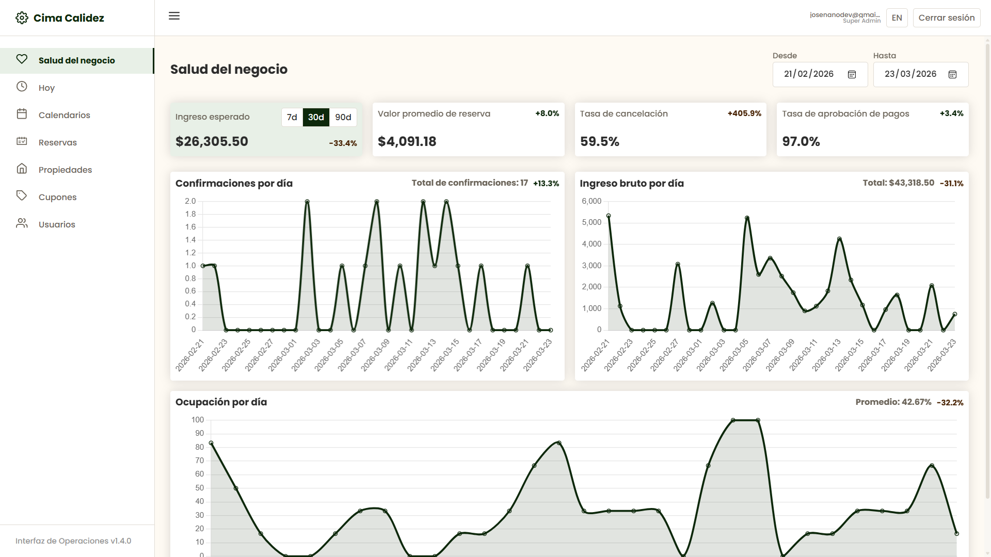Open the Desde date picker calendar icon
The height and width of the screenshot is (557, 991).
(852, 74)
